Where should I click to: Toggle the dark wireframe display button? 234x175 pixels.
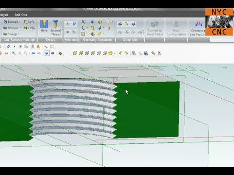pos(53,53)
